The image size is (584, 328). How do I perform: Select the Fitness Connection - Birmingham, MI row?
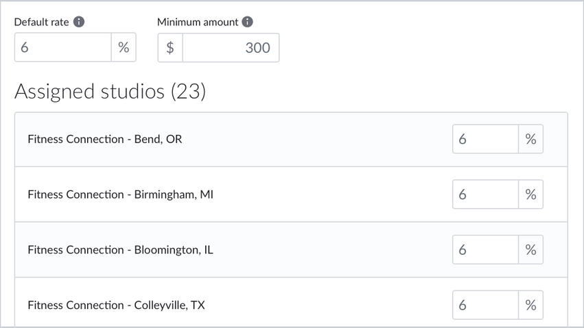click(120, 194)
